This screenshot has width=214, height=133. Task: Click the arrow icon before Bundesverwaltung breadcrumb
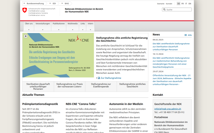(x=24, y=4)
